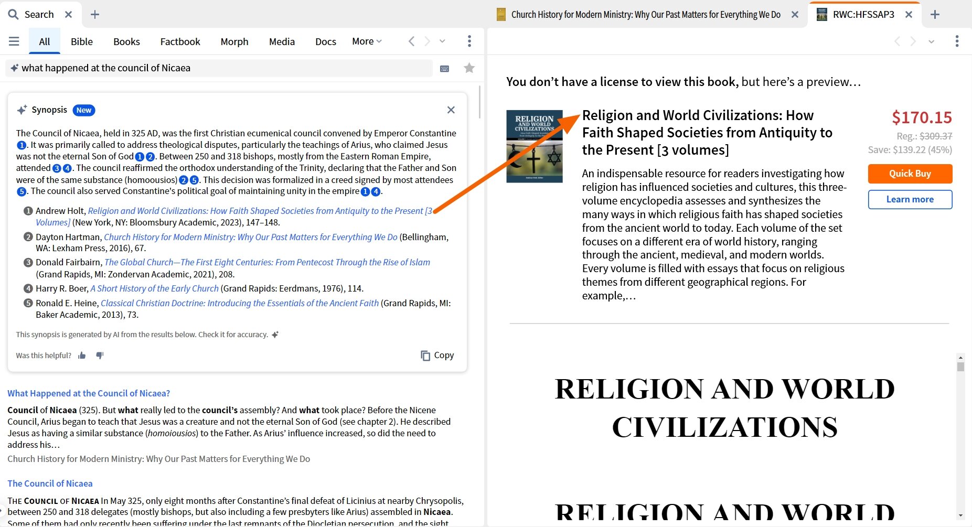
Task: Give the synopsis a thumbs down
Action: pyautogui.click(x=100, y=356)
